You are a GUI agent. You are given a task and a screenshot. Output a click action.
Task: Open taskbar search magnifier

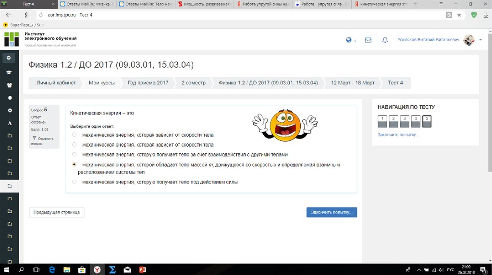[x=21, y=269]
